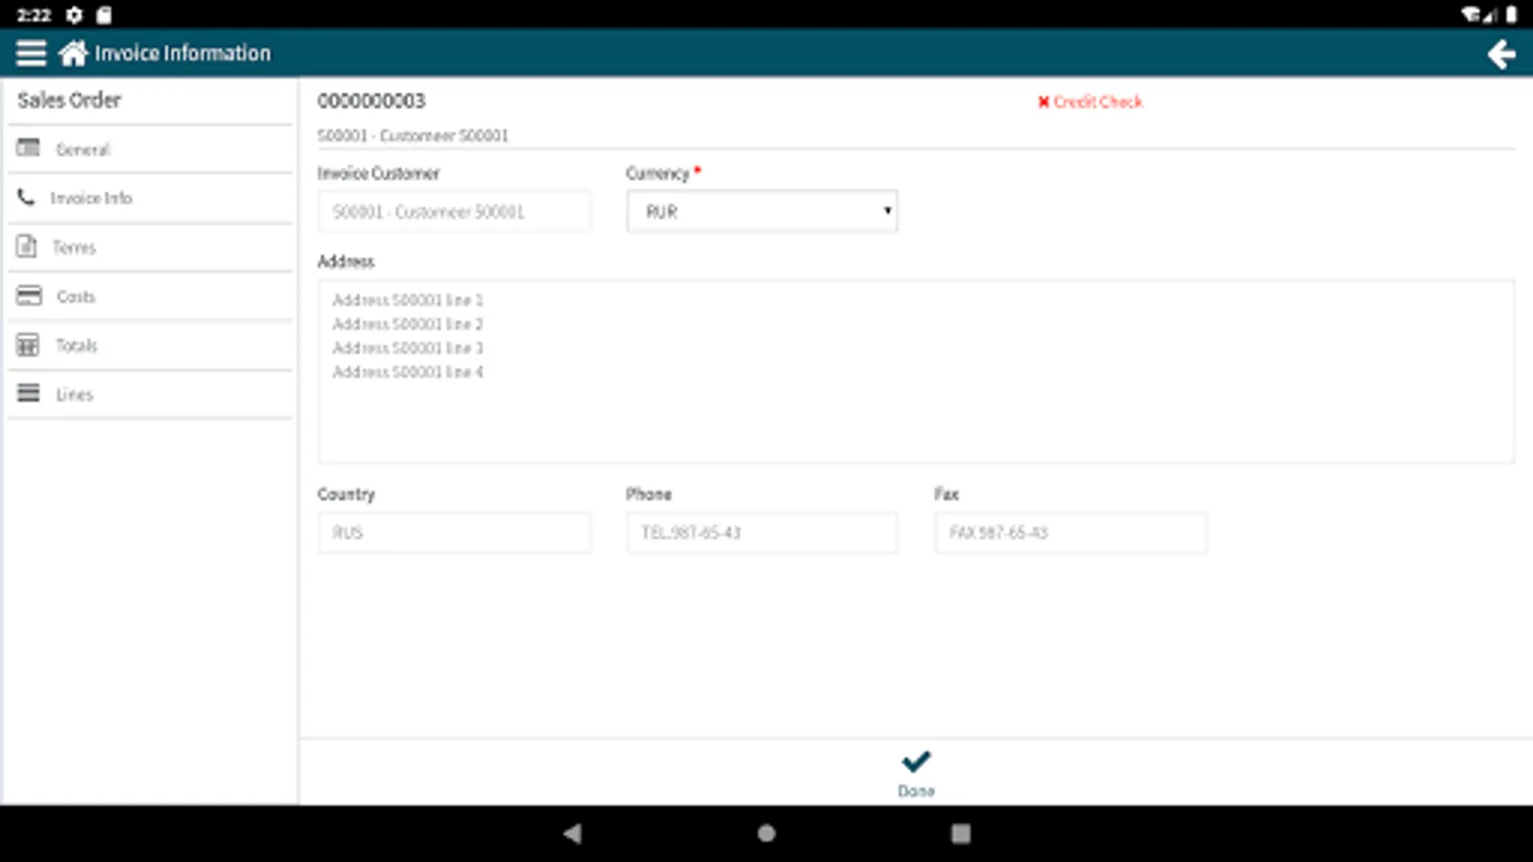Tap the document icon for Terms
This screenshot has height=862, width=1533.
click(27, 246)
